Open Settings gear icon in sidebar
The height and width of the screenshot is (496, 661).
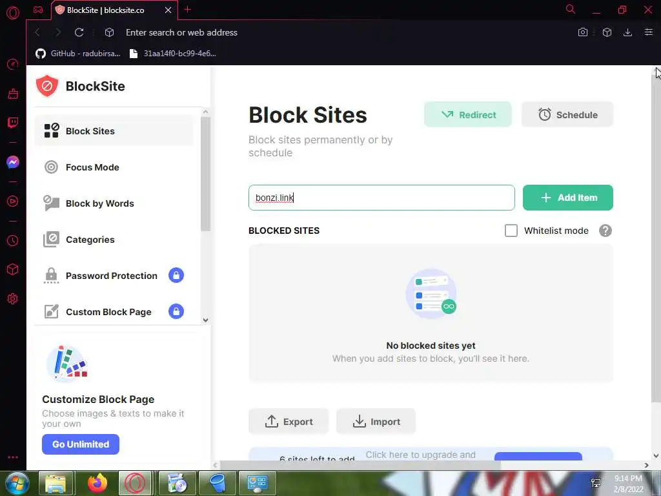tap(13, 298)
